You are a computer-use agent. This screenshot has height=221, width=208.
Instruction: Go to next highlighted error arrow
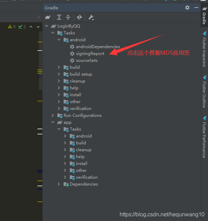[x=38, y=27]
